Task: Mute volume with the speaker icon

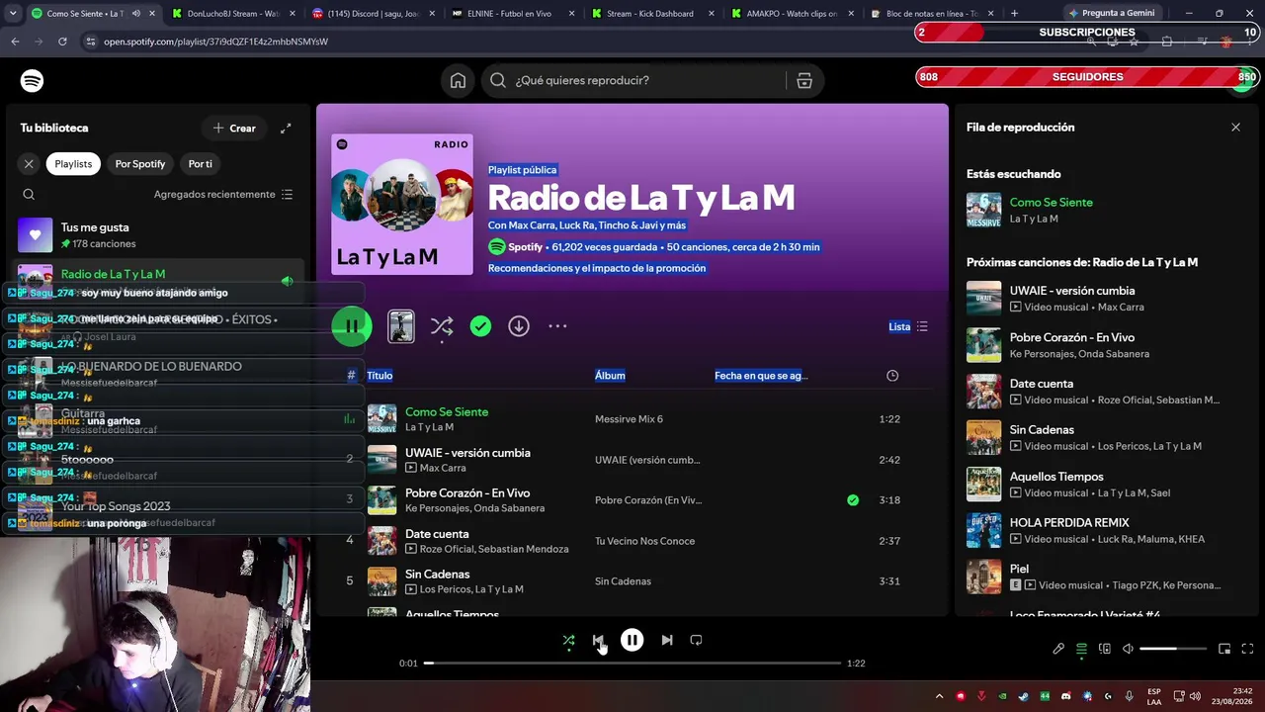Action: pyautogui.click(x=1128, y=650)
